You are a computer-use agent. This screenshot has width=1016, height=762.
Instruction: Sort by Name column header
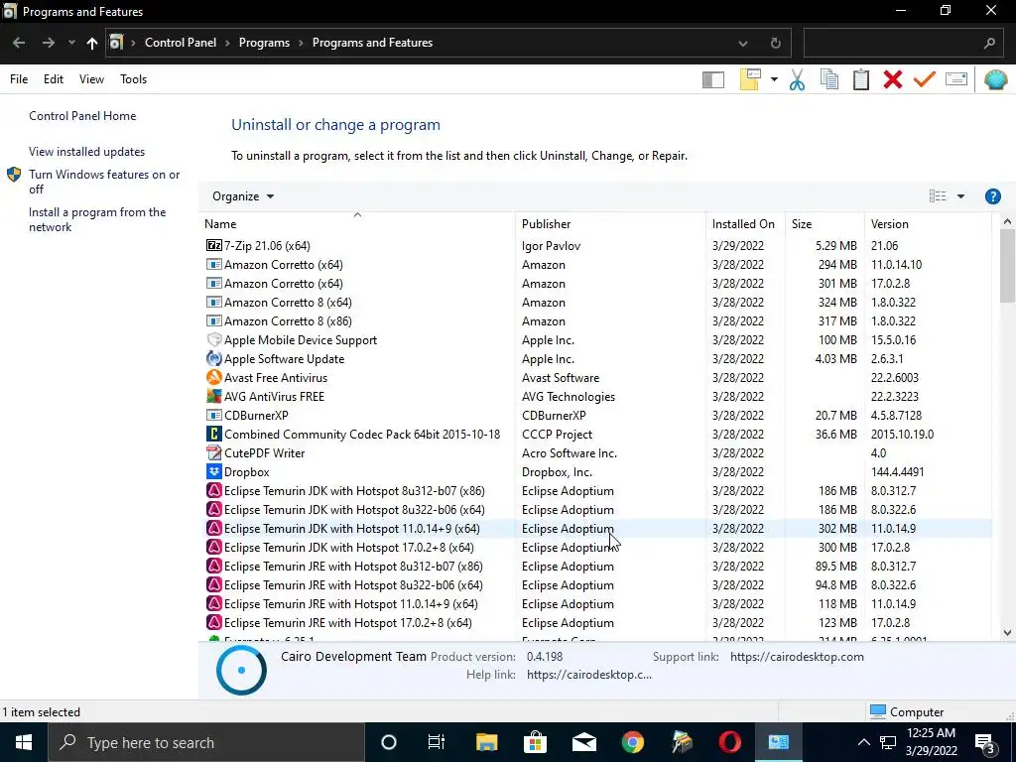(x=357, y=224)
